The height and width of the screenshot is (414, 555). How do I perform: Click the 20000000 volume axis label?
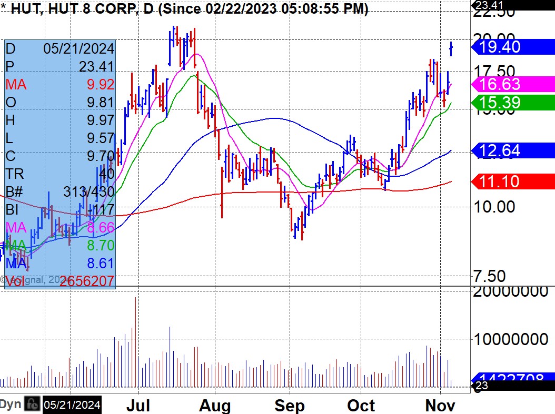511,292
